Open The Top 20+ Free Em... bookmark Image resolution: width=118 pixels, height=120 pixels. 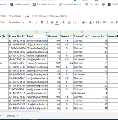(45, 4)
